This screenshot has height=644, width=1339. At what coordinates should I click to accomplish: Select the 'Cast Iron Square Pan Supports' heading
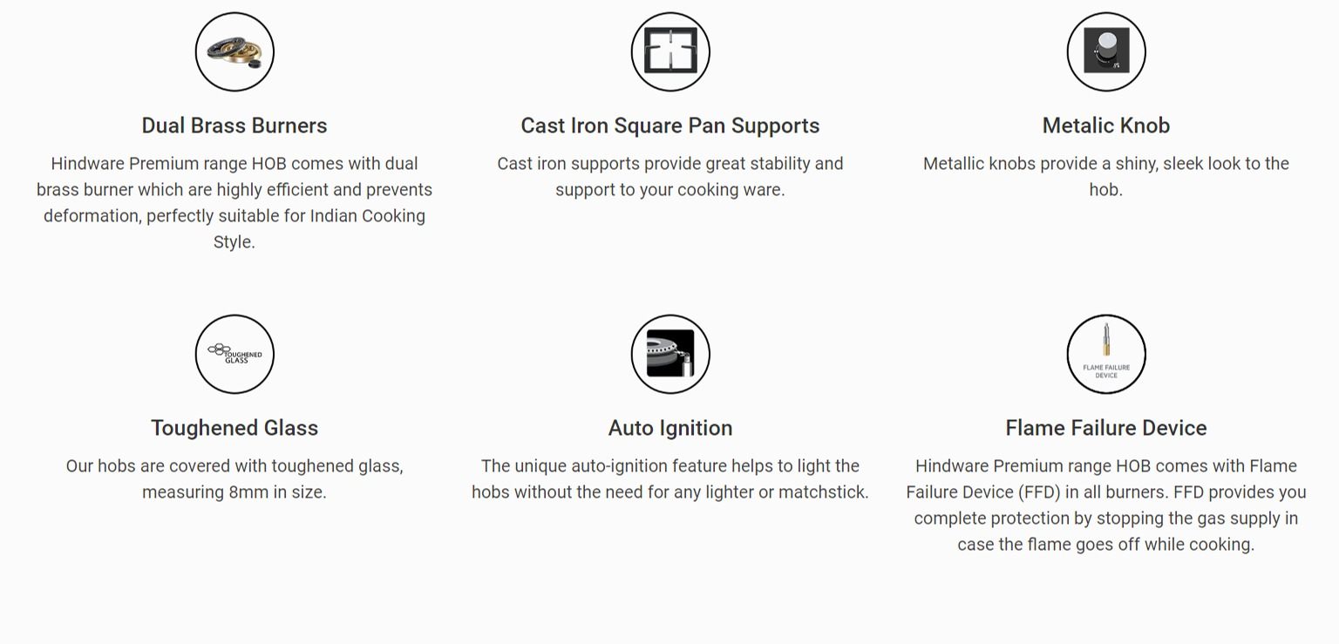[670, 125]
